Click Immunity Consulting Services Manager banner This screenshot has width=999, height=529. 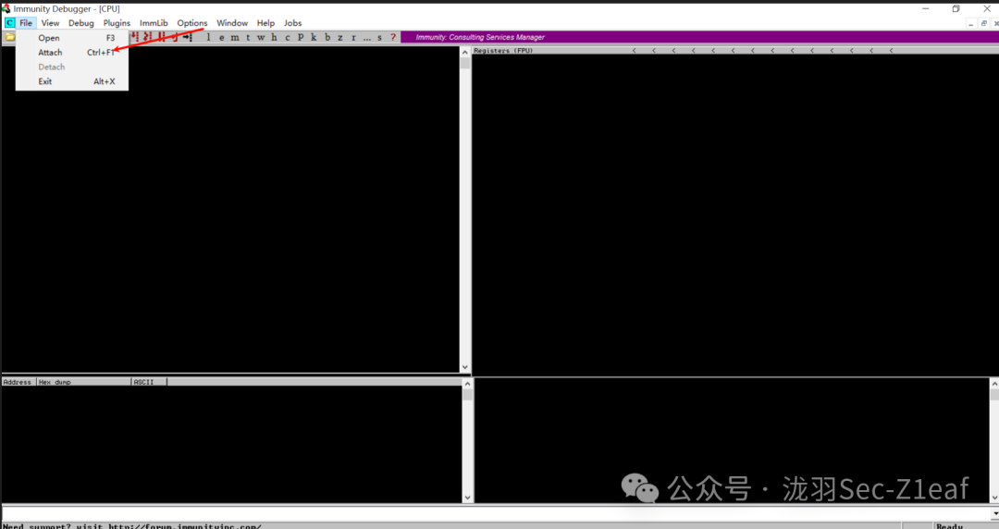point(480,37)
